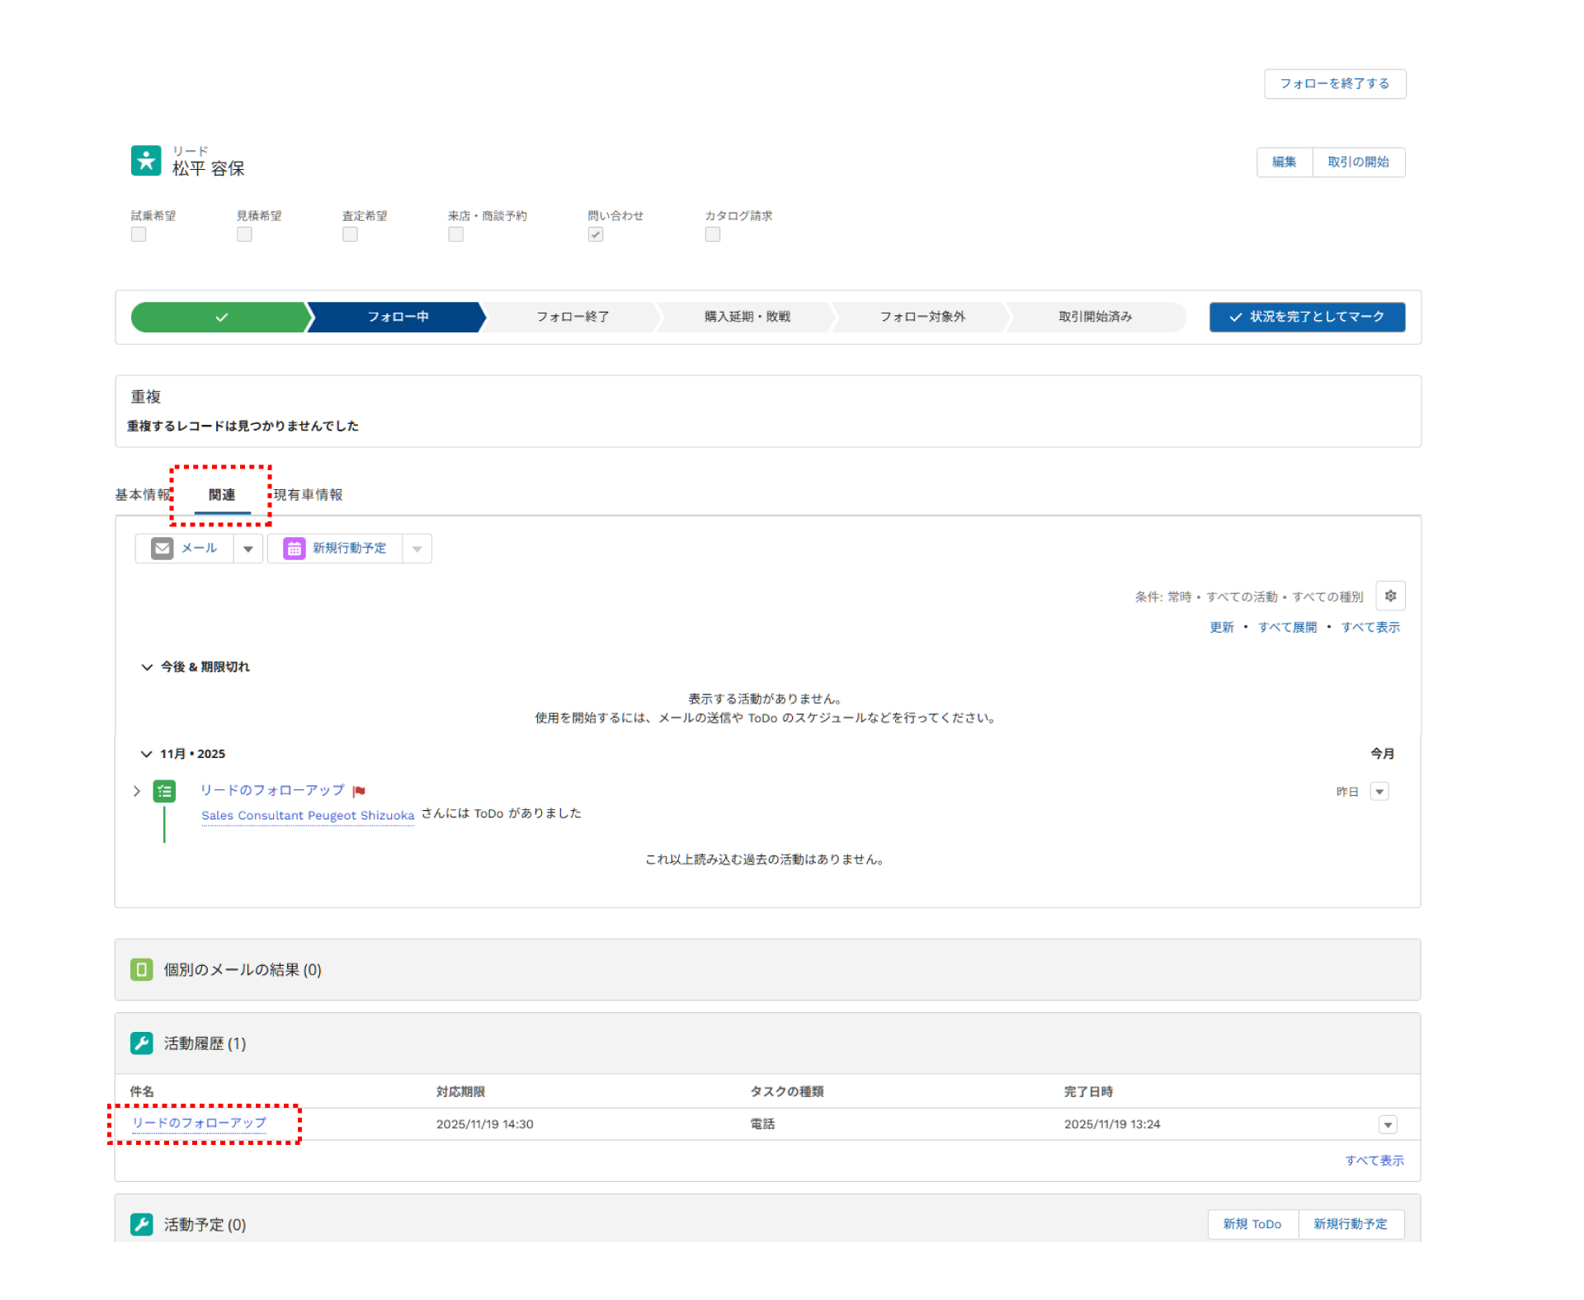Click the lead star icon beside 松平 容保
Viewport: 1584px width, 1300px height.
[146, 160]
